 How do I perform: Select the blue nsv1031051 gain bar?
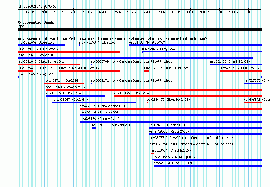point(76,96)
